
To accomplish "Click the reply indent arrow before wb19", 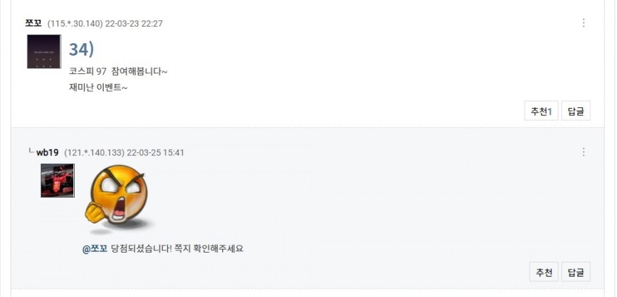I will coord(30,152).
